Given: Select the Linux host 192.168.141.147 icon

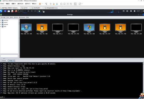Looking at the screenshot, I should (x=105, y=28).
